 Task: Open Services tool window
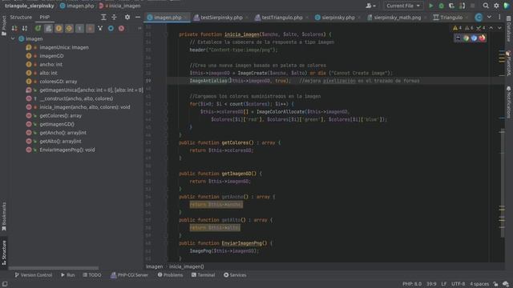[x=235, y=275]
